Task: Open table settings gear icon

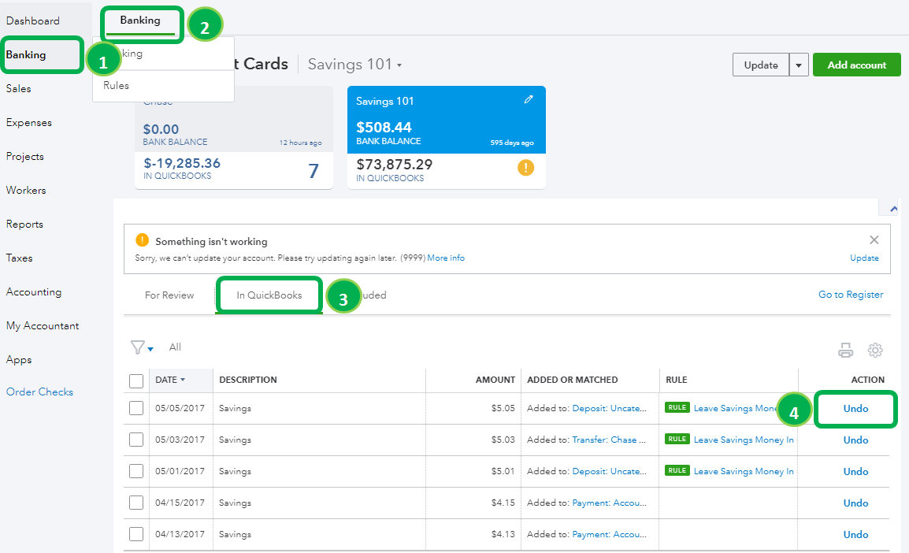Action: point(875,350)
